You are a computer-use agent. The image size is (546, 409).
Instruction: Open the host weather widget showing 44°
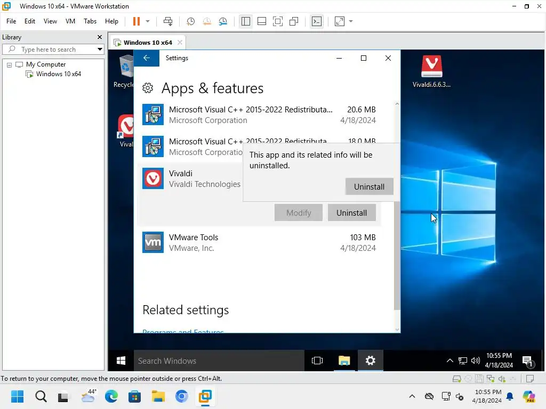click(88, 396)
